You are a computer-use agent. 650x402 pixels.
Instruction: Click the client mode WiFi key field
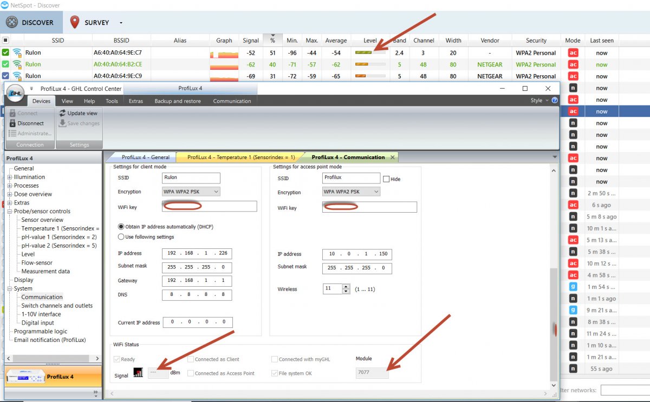click(x=209, y=206)
